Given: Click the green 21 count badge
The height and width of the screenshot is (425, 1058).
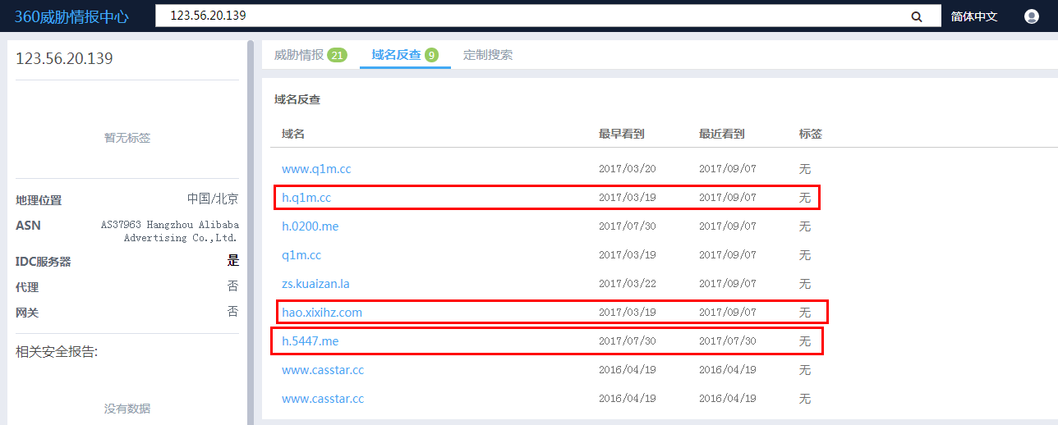Looking at the screenshot, I should [x=337, y=55].
